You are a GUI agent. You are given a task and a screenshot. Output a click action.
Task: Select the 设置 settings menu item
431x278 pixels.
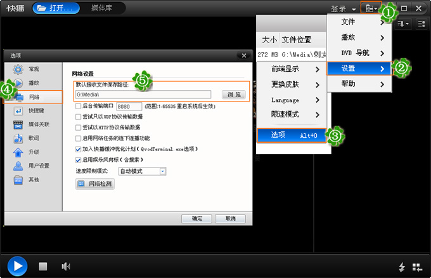(359, 69)
